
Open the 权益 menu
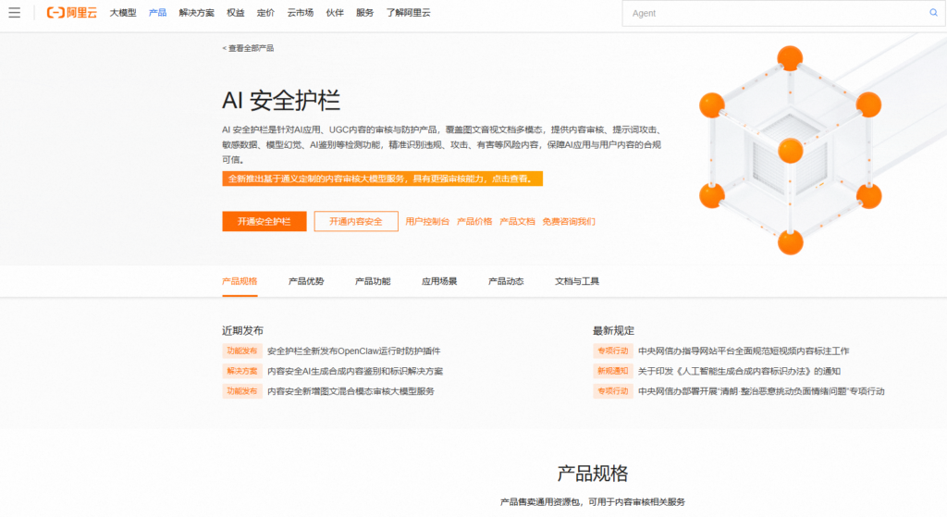236,13
